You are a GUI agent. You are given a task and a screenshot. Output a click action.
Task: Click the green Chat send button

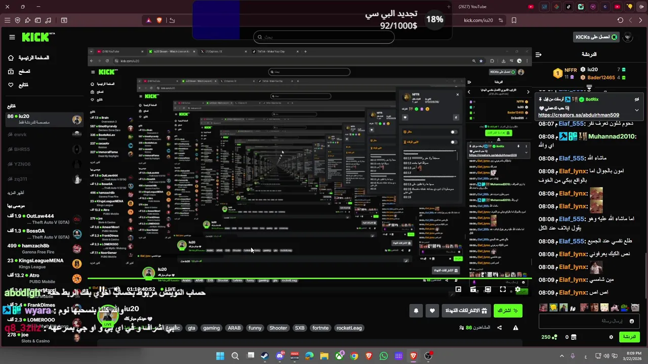pyautogui.click(x=629, y=337)
